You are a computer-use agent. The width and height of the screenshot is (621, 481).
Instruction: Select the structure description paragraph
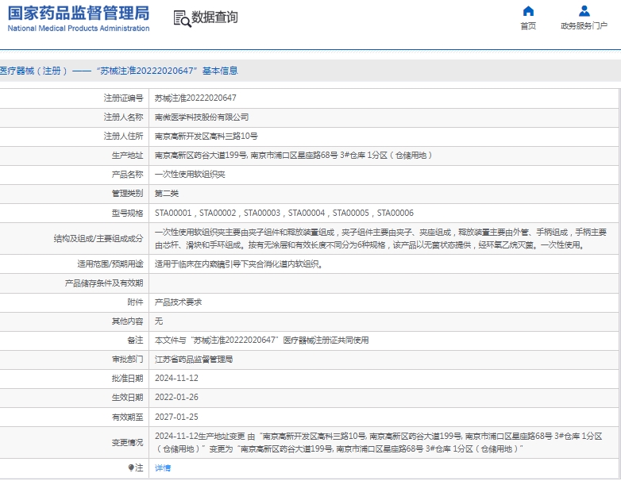pos(380,239)
